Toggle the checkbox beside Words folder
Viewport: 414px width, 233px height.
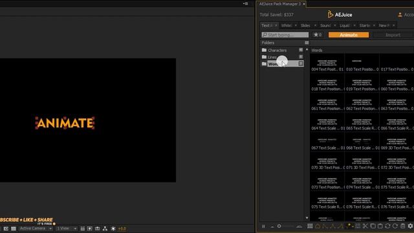[x=301, y=63]
